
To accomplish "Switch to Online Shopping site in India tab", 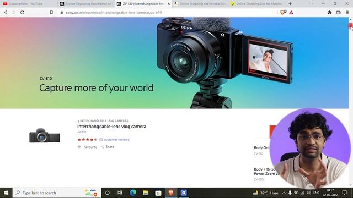I will [200, 4].
